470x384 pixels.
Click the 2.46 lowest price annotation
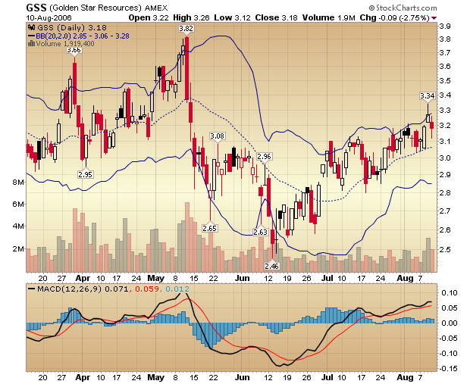click(x=272, y=266)
